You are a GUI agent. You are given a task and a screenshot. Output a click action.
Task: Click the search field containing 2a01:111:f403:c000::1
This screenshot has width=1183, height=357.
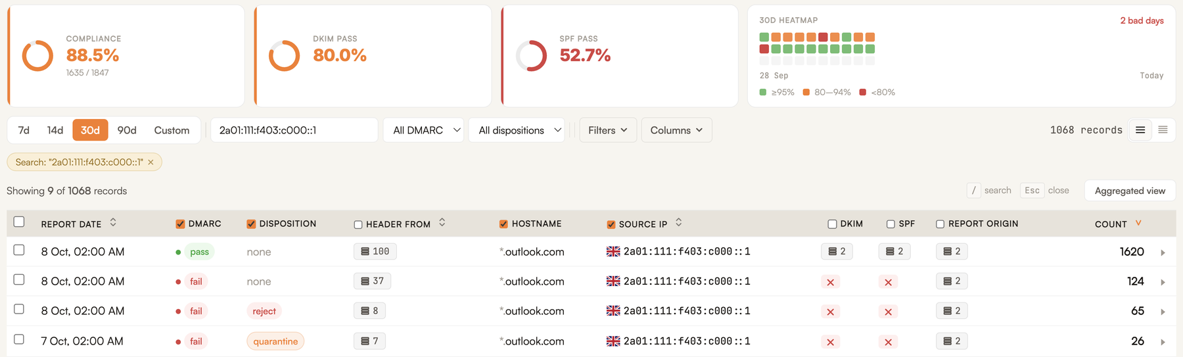tap(294, 130)
